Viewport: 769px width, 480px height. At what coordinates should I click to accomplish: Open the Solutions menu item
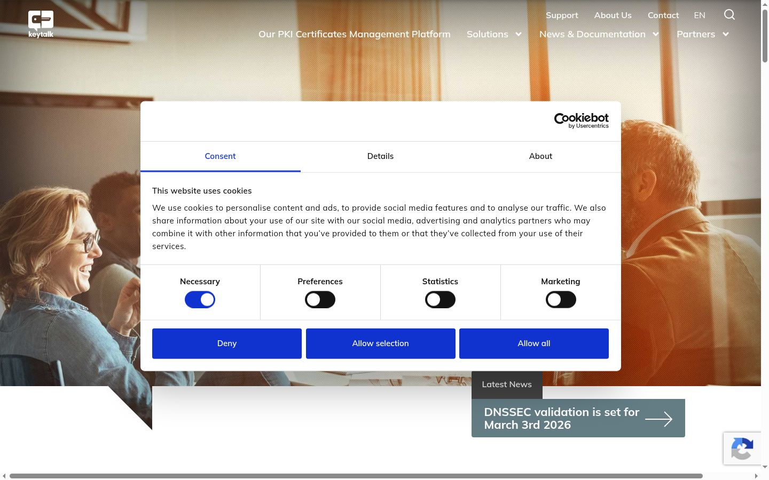(x=488, y=34)
